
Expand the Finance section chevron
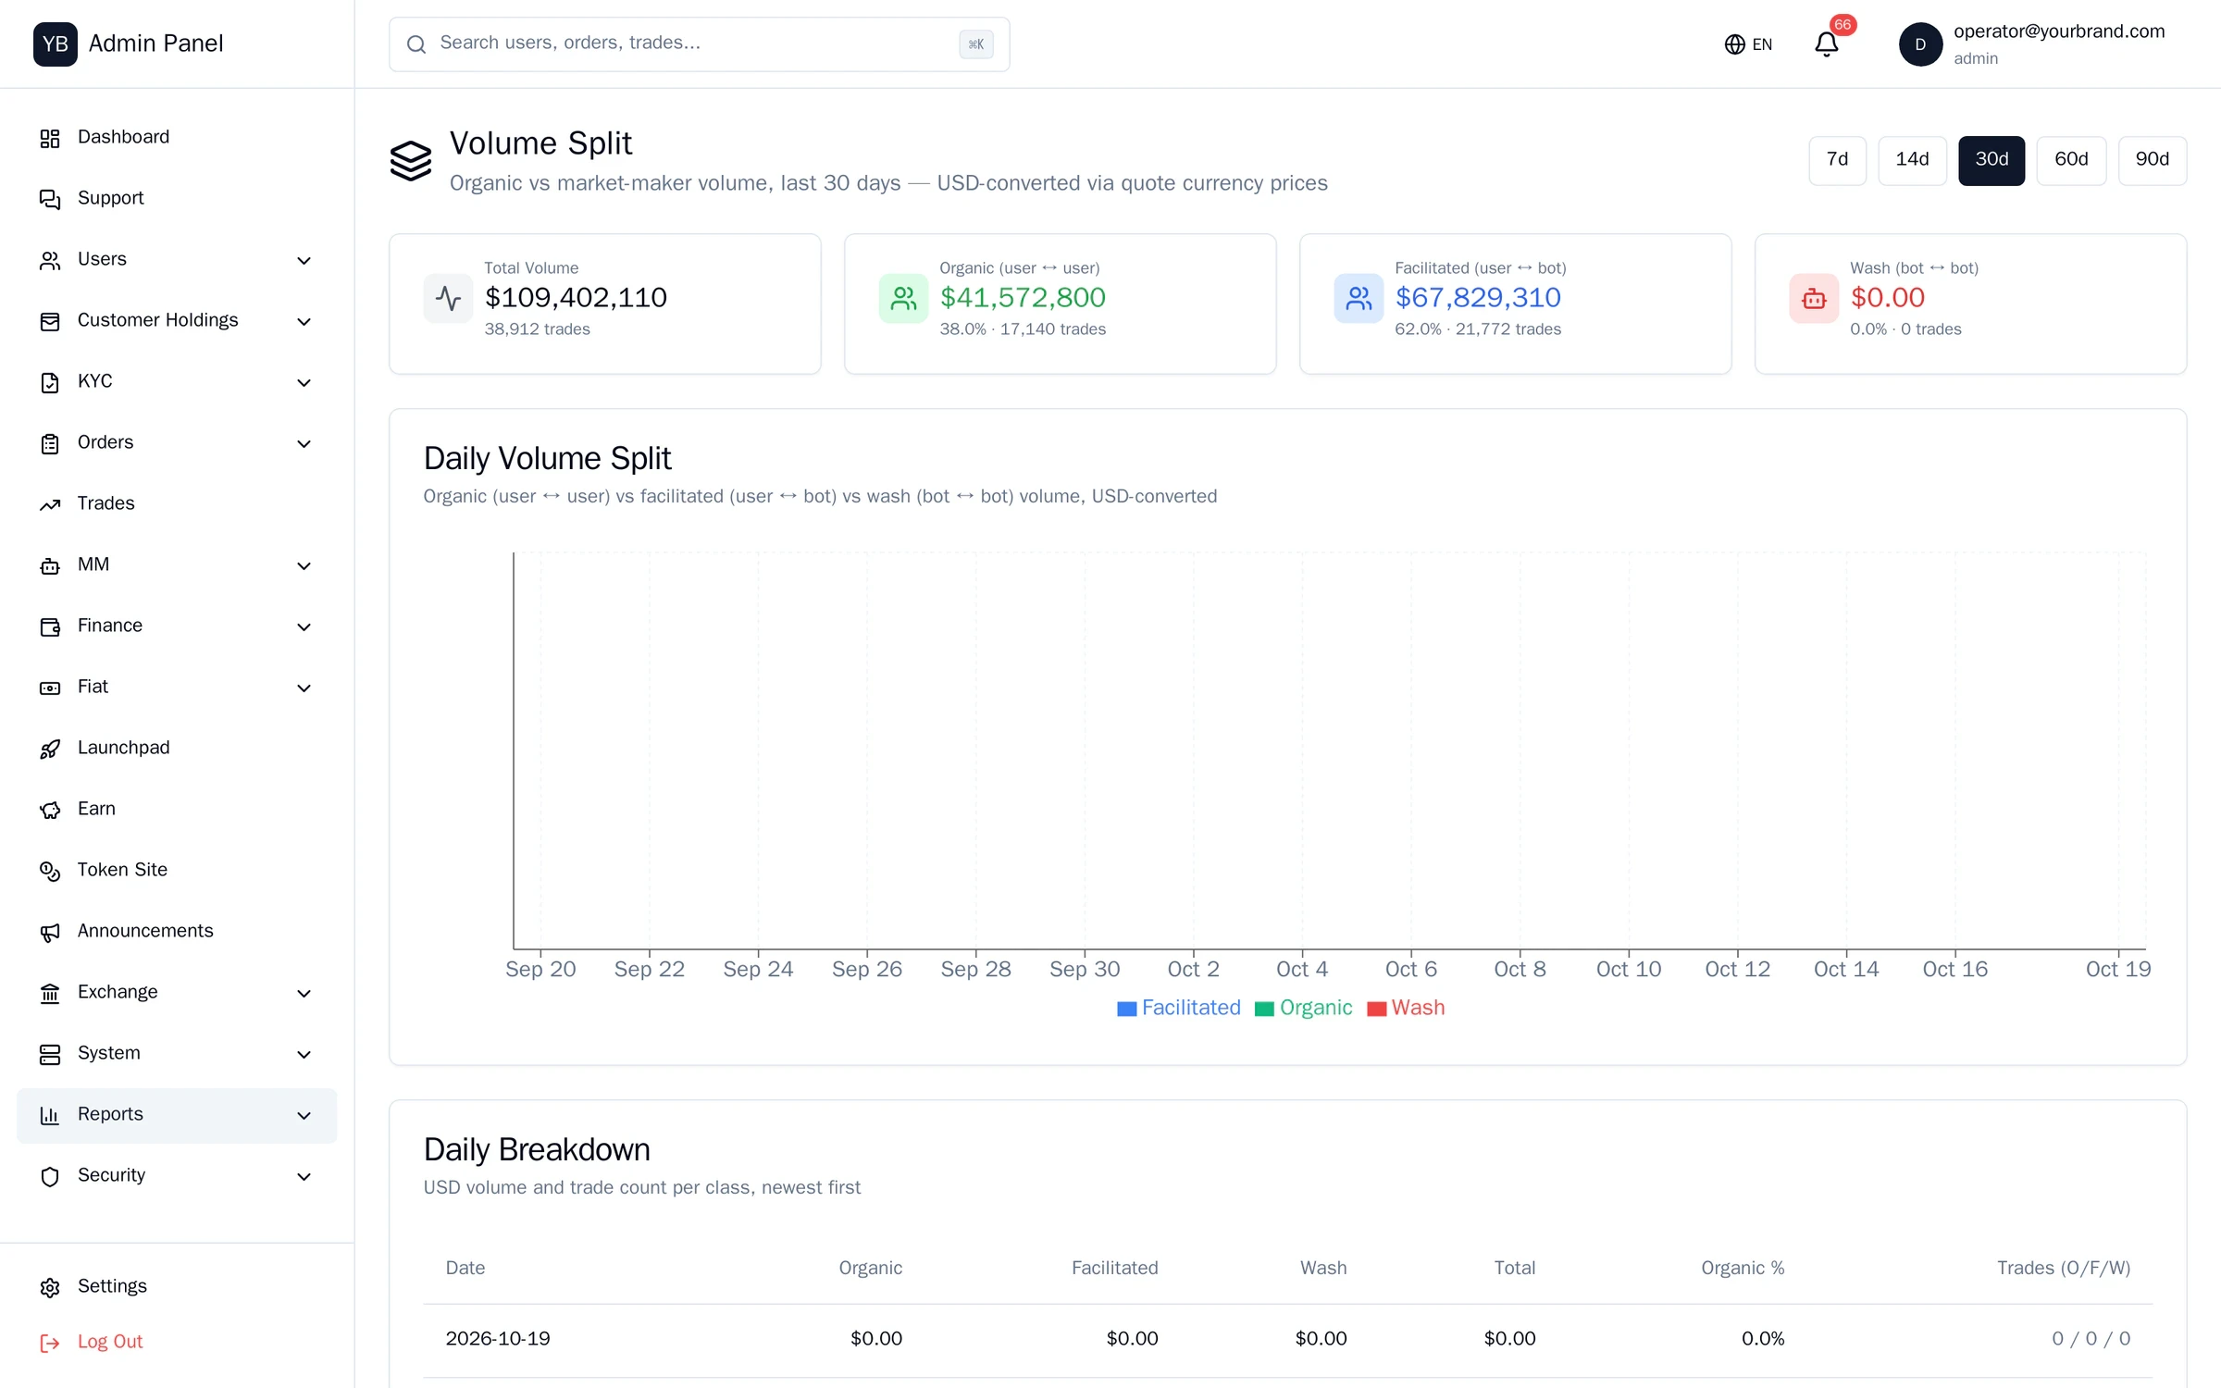(x=304, y=626)
